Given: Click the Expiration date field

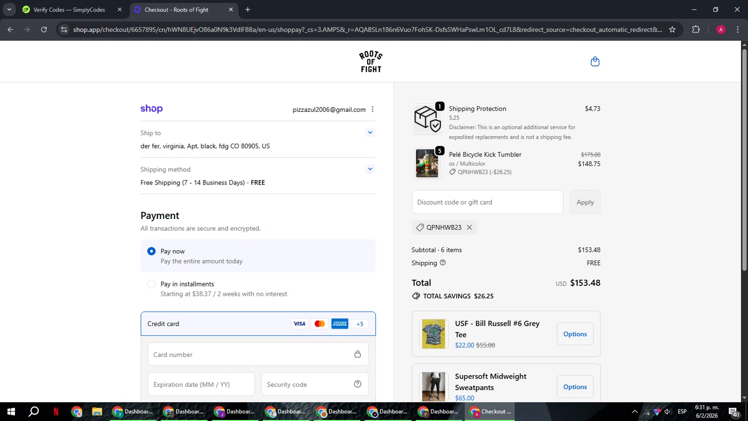Looking at the screenshot, I should 201,384.
